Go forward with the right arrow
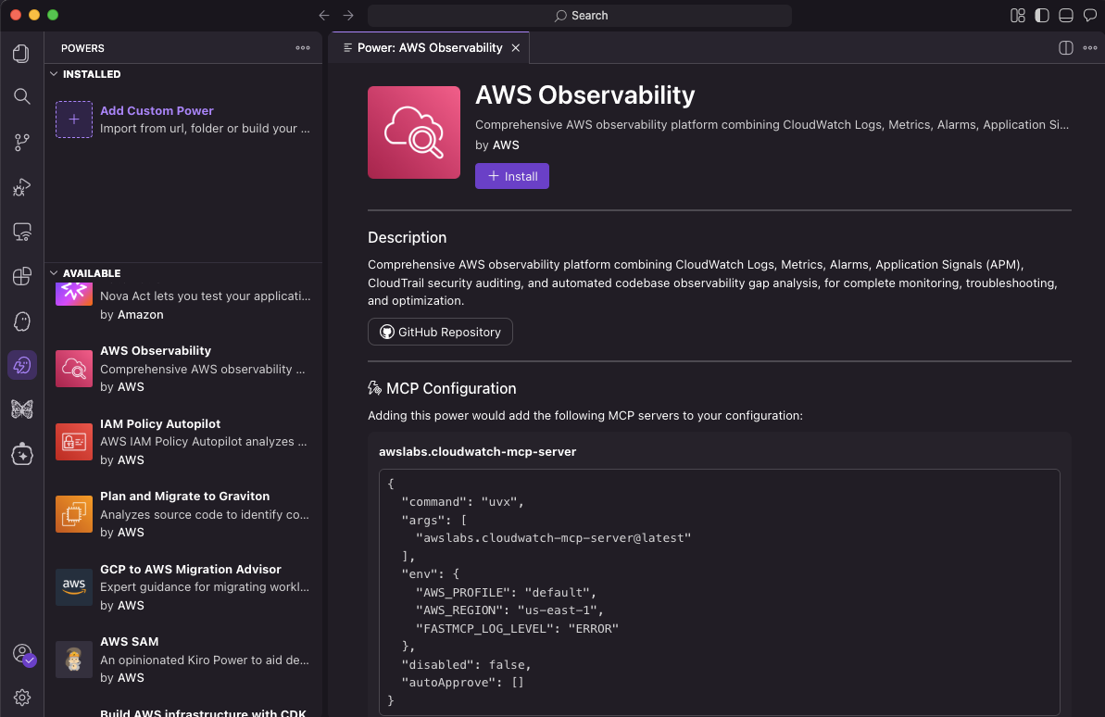The height and width of the screenshot is (717, 1105). pyautogui.click(x=348, y=16)
